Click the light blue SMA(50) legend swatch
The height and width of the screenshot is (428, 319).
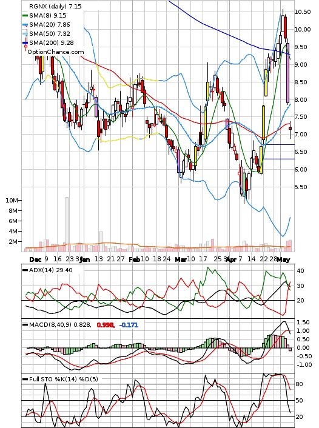coord(25,33)
